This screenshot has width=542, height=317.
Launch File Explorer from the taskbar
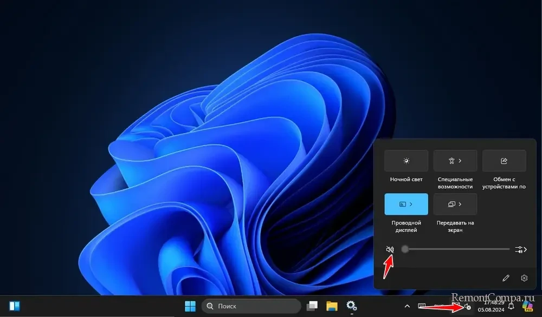click(x=332, y=306)
